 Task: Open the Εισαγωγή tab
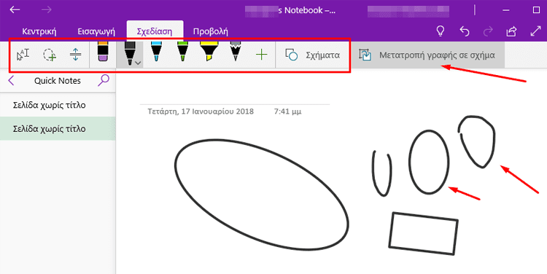pos(96,32)
